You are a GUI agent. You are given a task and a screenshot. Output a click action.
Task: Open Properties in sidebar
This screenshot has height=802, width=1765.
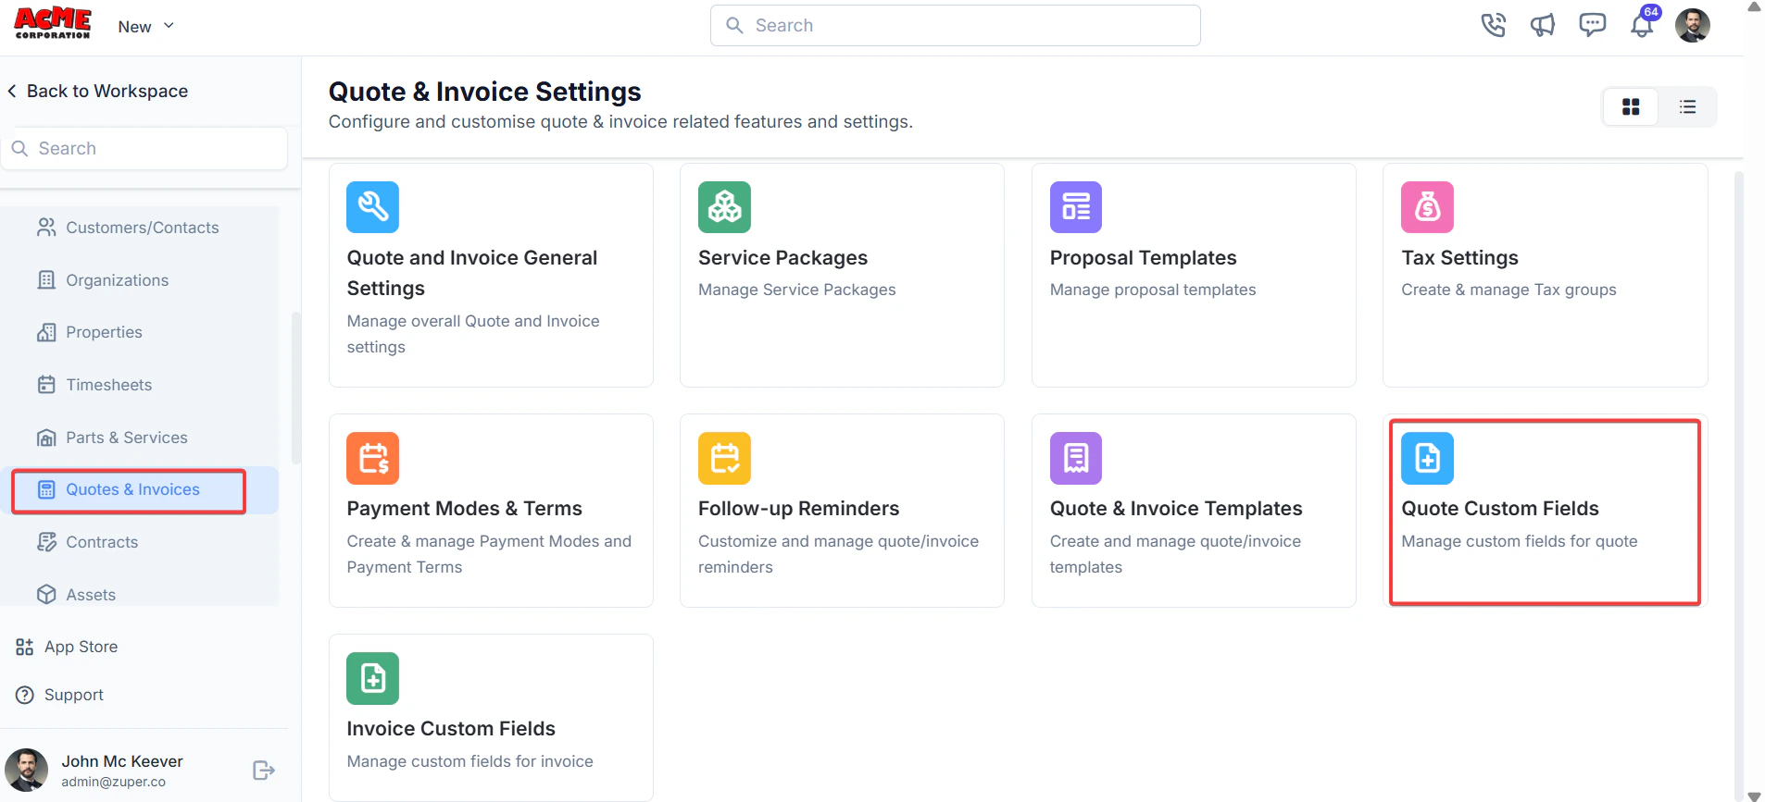click(104, 332)
